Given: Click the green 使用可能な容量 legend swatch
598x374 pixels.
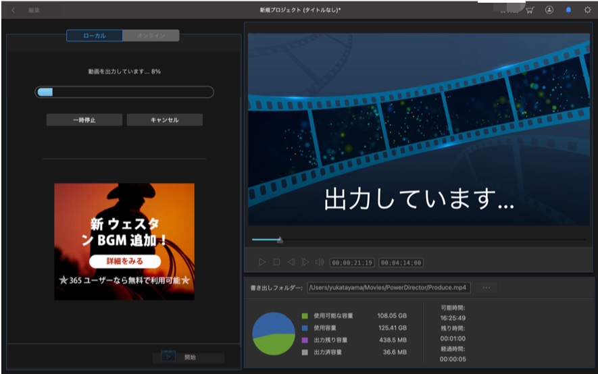Looking at the screenshot, I should click(305, 316).
